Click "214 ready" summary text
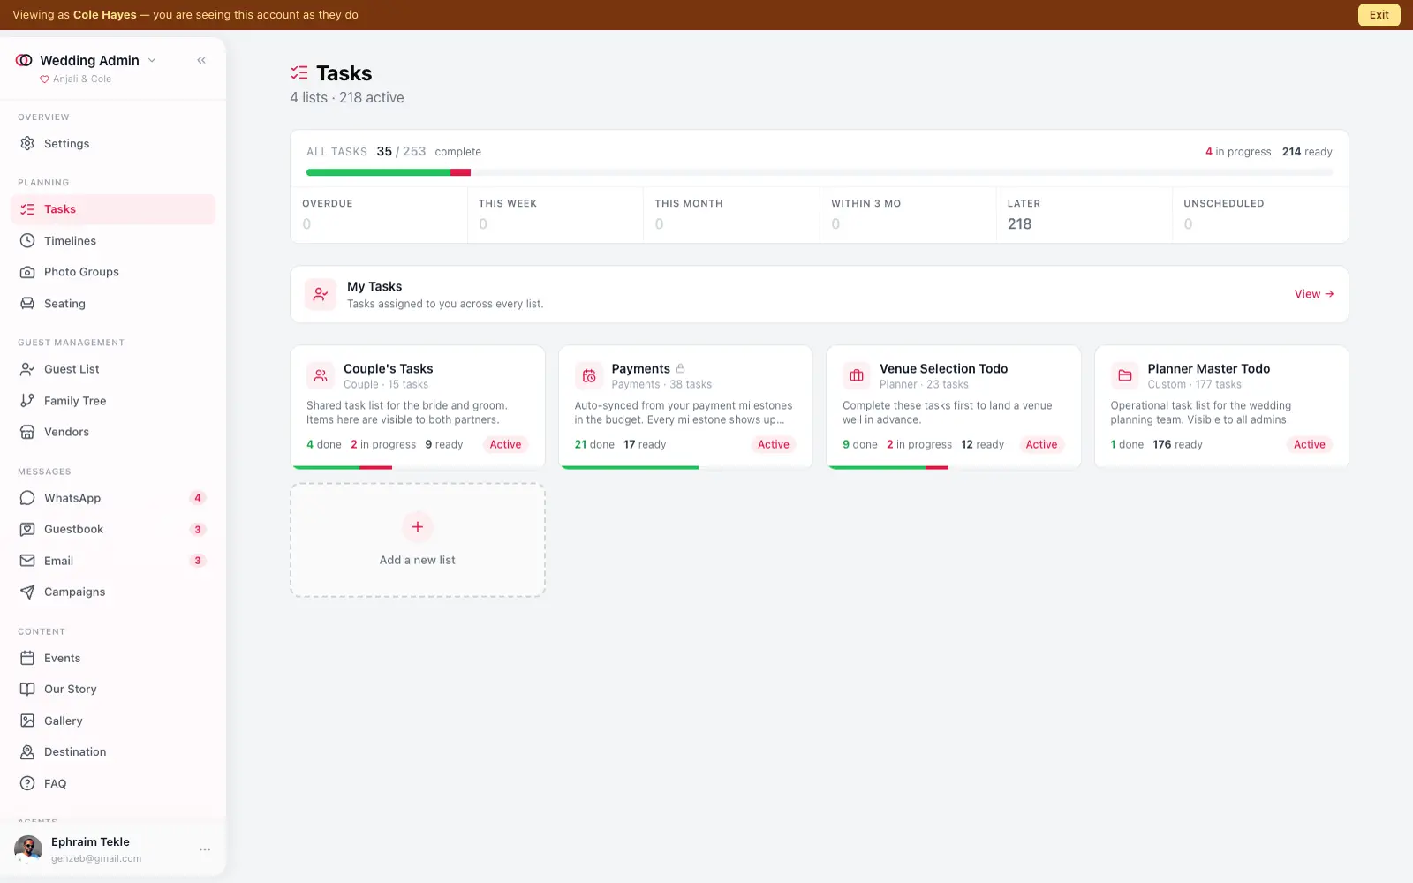This screenshot has width=1413, height=883. tap(1307, 152)
